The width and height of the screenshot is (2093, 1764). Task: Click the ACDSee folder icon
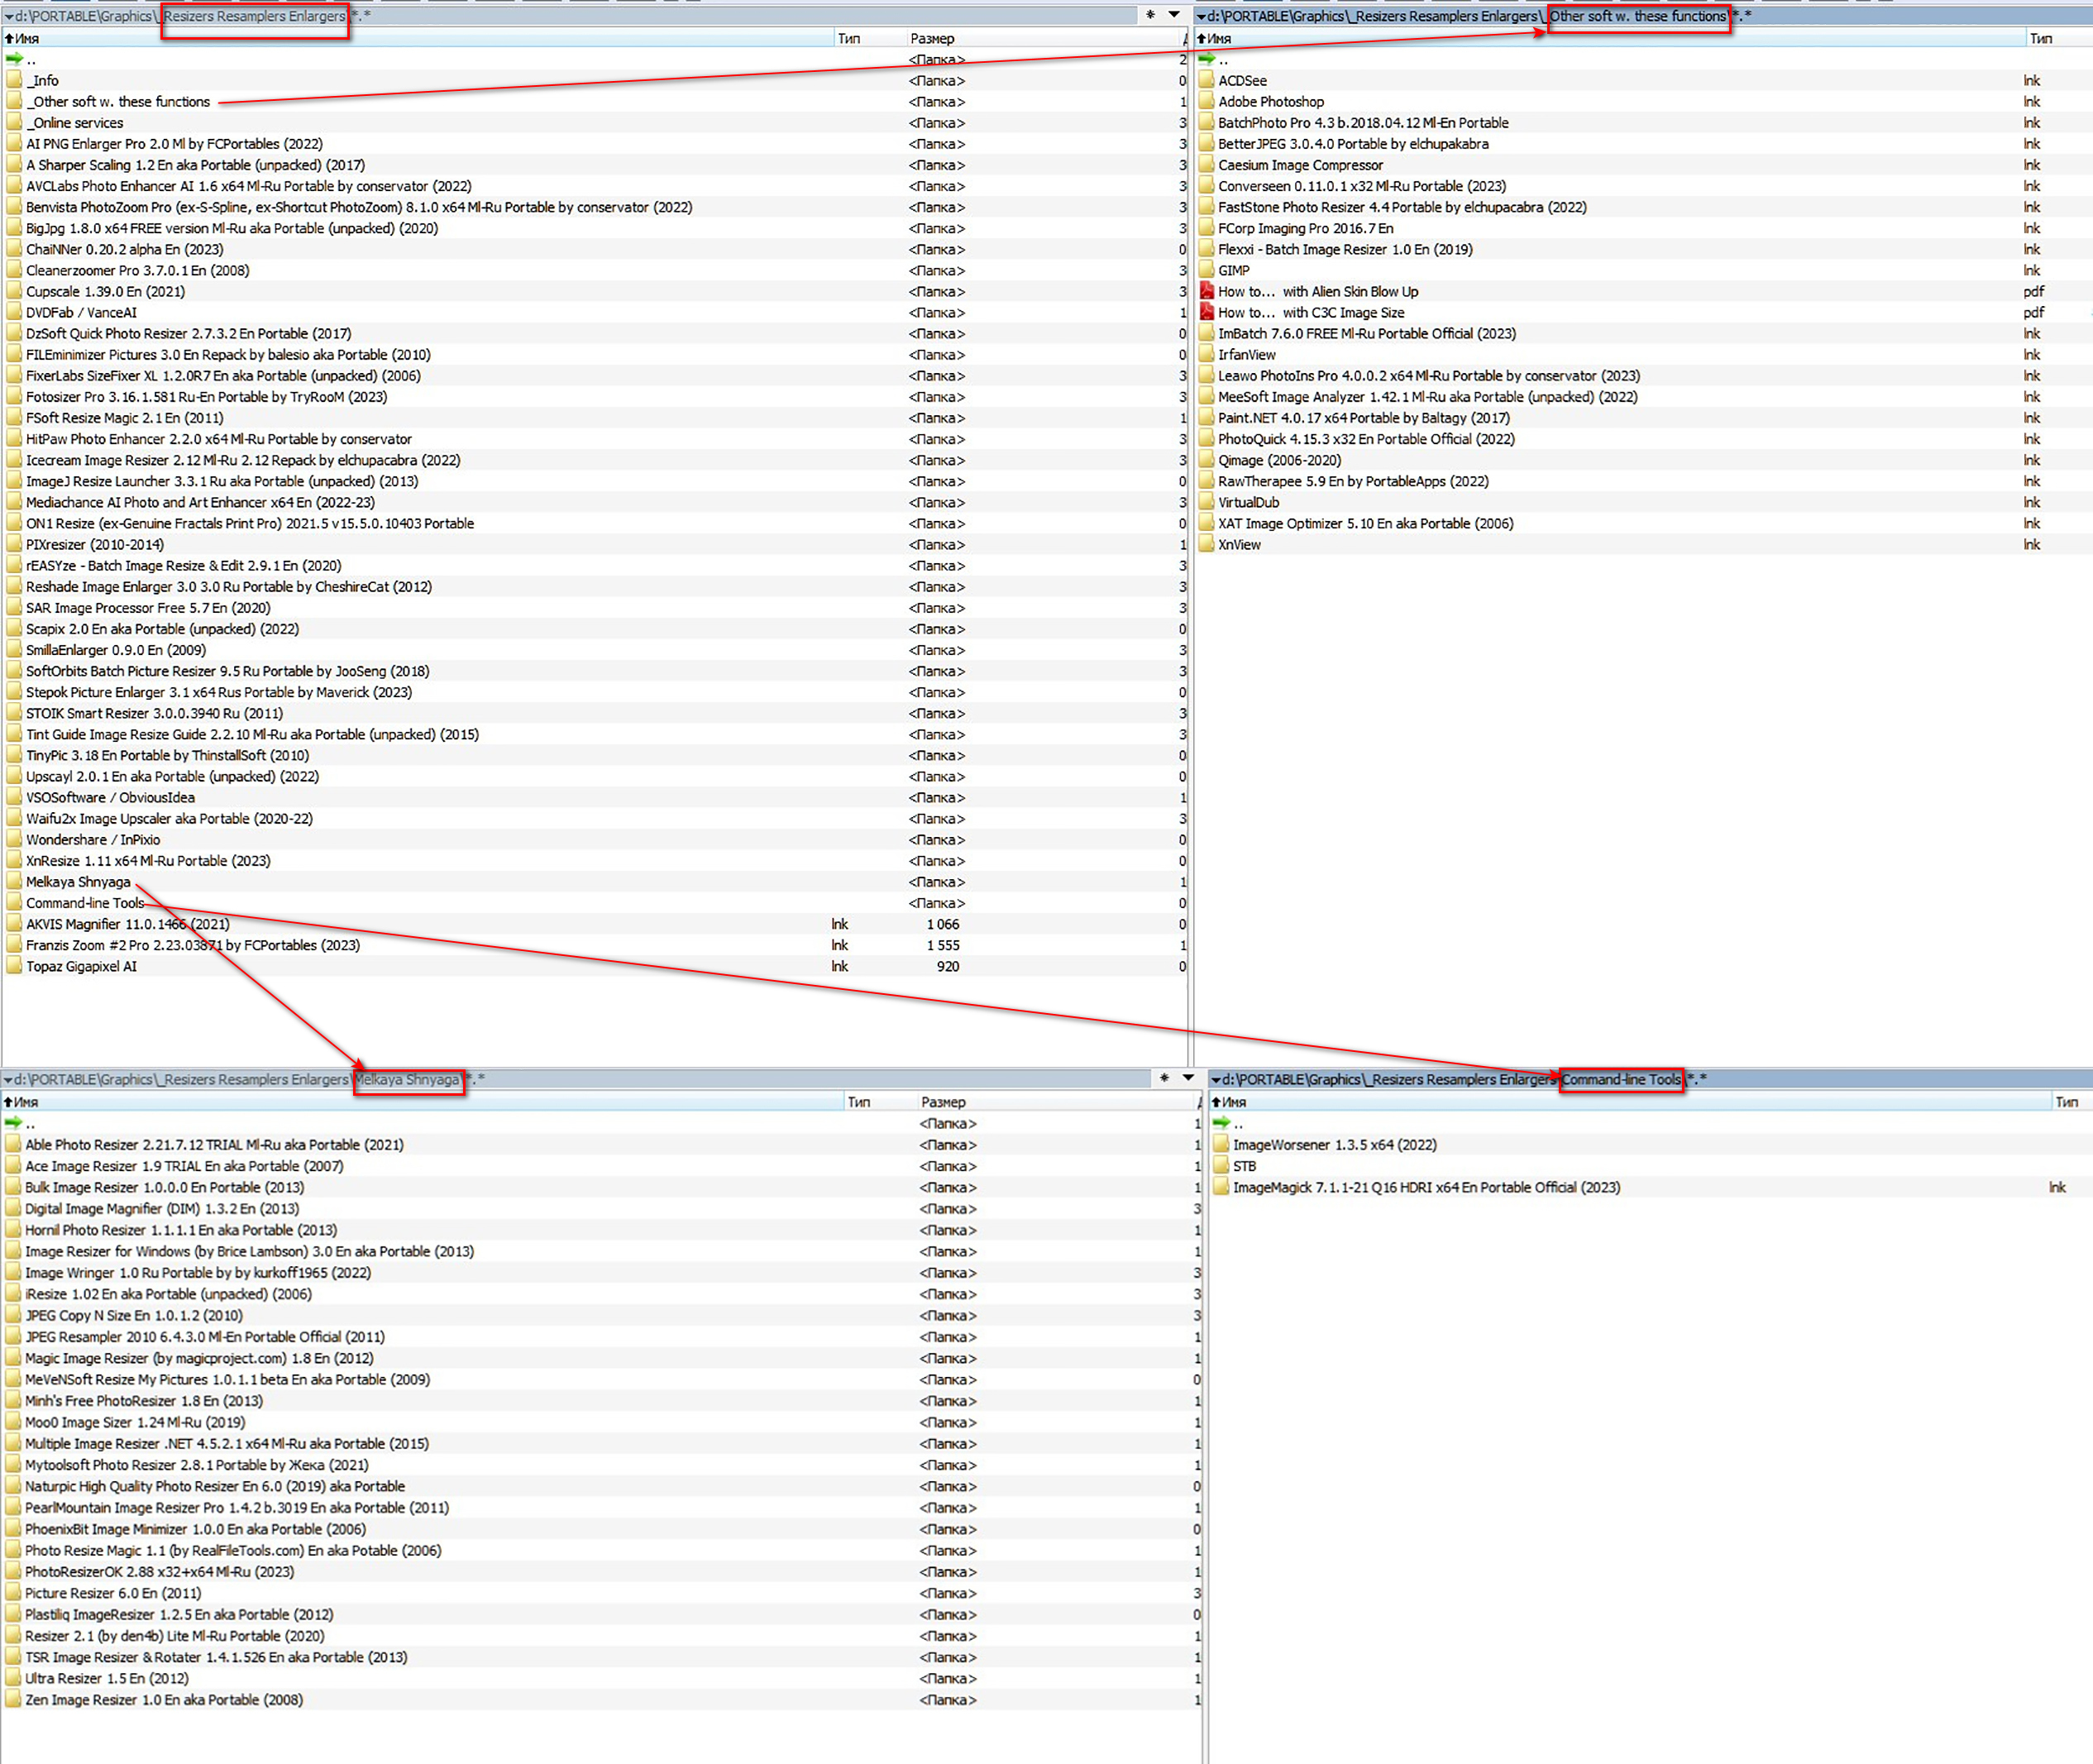pyautogui.click(x=1206, y=80)
